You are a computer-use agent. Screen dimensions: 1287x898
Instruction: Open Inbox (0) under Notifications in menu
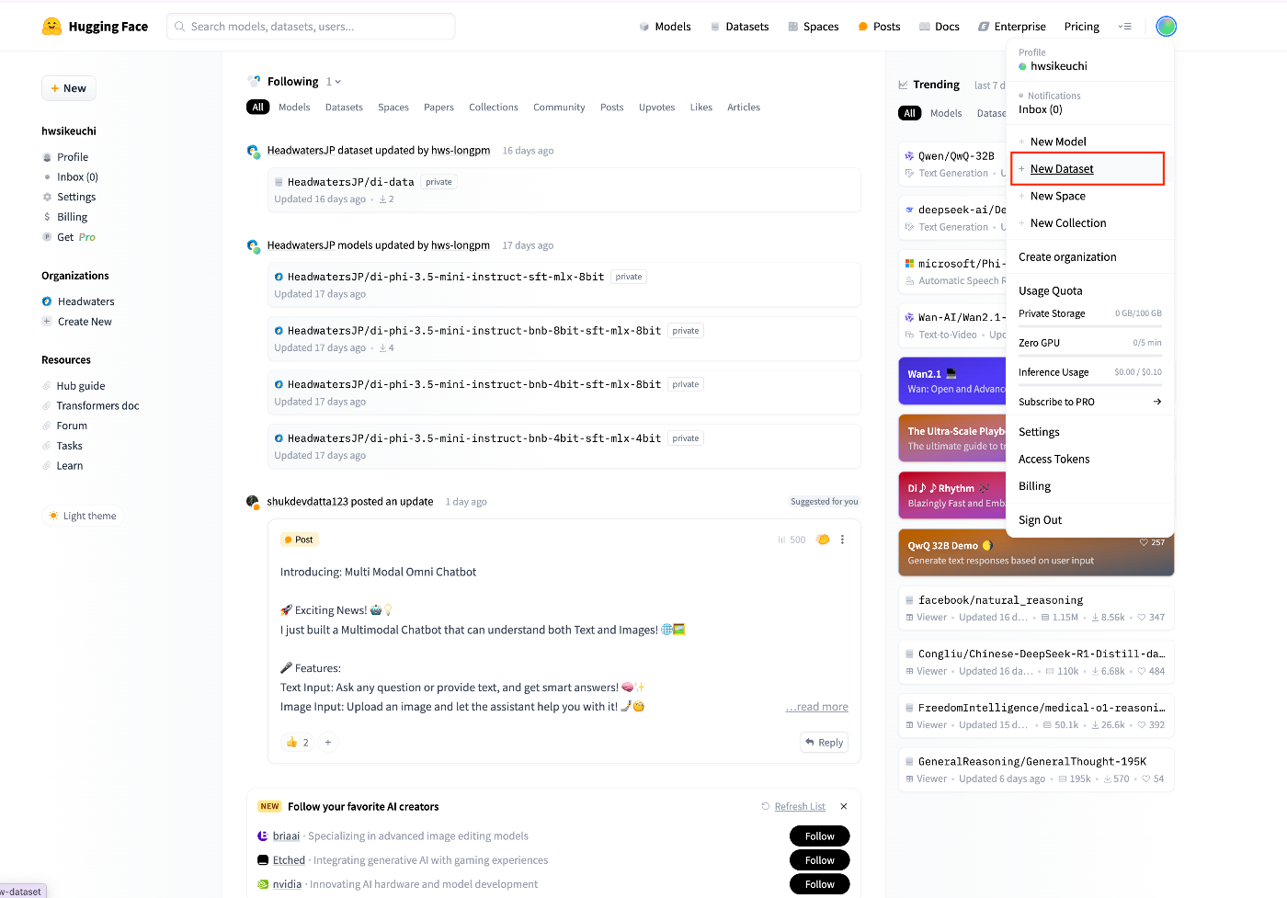[x=1041, y=109]
